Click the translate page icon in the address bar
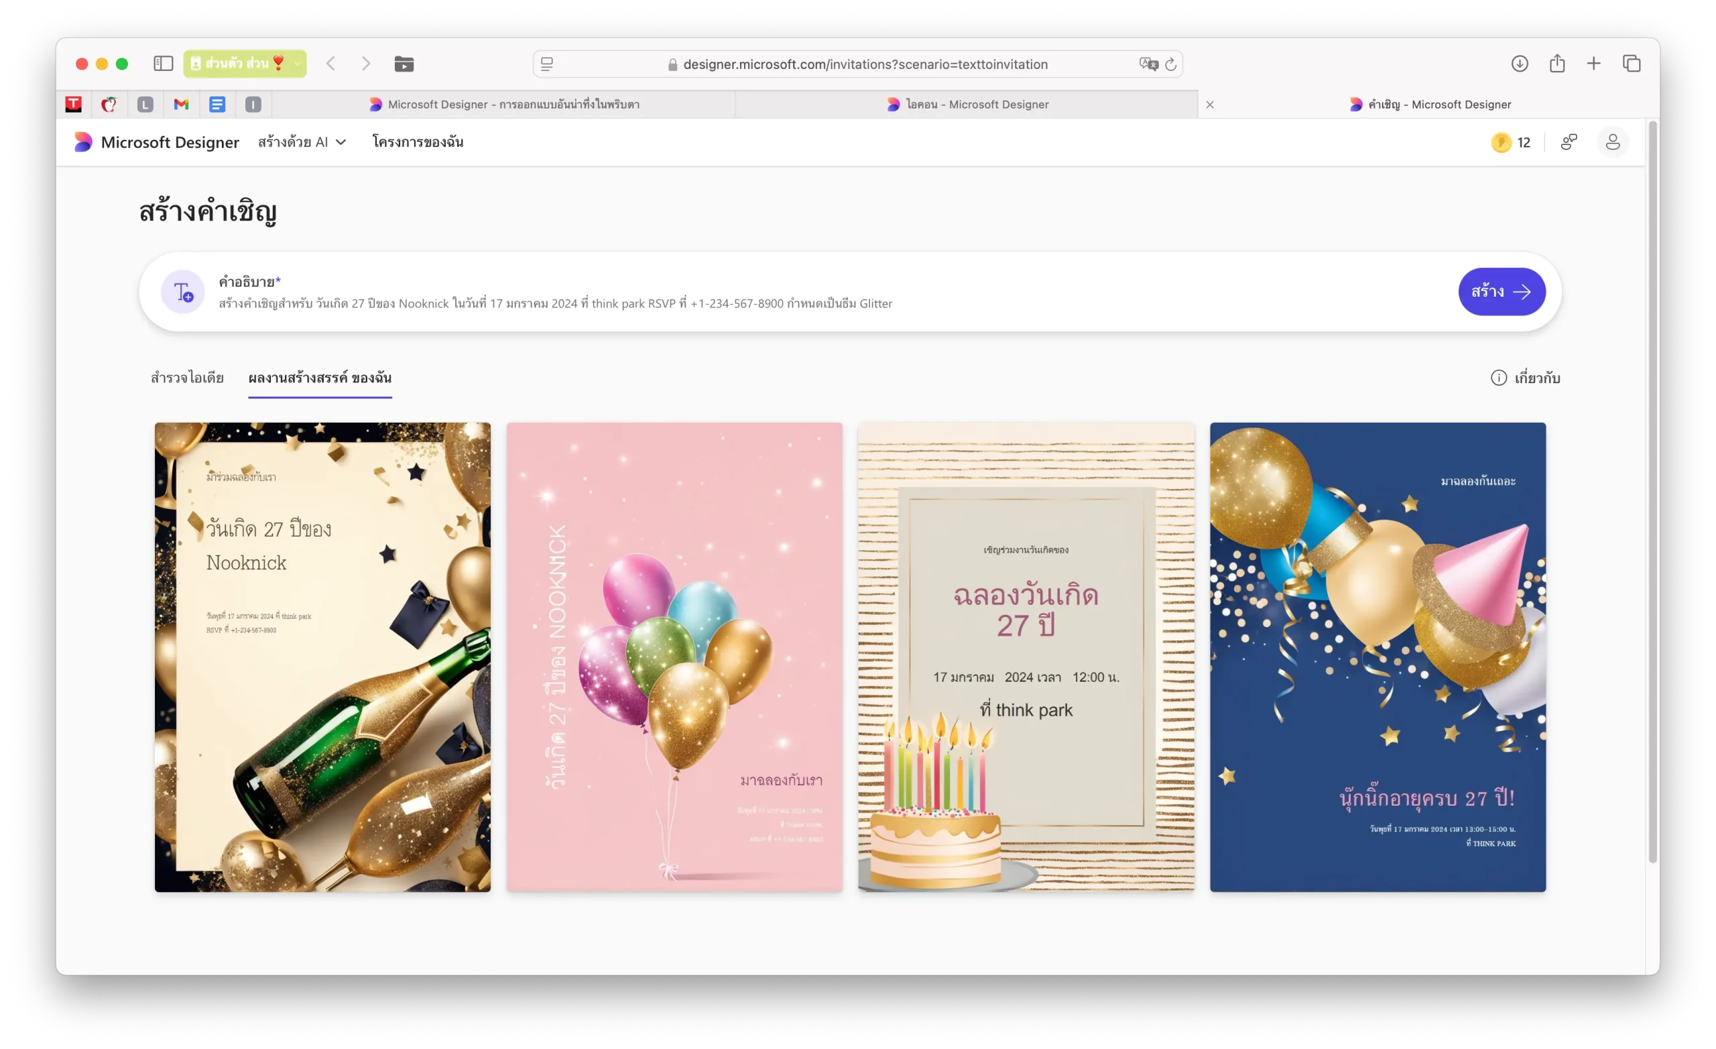 pyautogui.click(x=1148, y=64)
